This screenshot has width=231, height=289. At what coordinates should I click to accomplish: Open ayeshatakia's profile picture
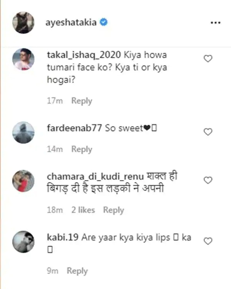tap(23, 23)
